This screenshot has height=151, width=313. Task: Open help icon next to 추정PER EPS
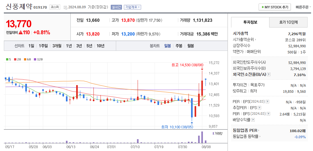(x=259, y=108)
